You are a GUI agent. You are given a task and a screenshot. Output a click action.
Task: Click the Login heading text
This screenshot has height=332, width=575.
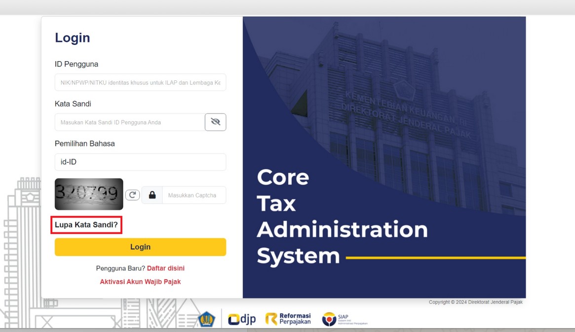pyautogui.click(x=72, y=38)
